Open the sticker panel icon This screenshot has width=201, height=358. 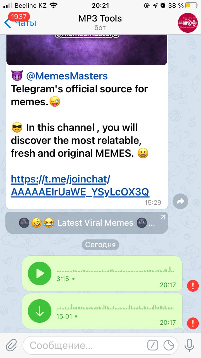169,345
